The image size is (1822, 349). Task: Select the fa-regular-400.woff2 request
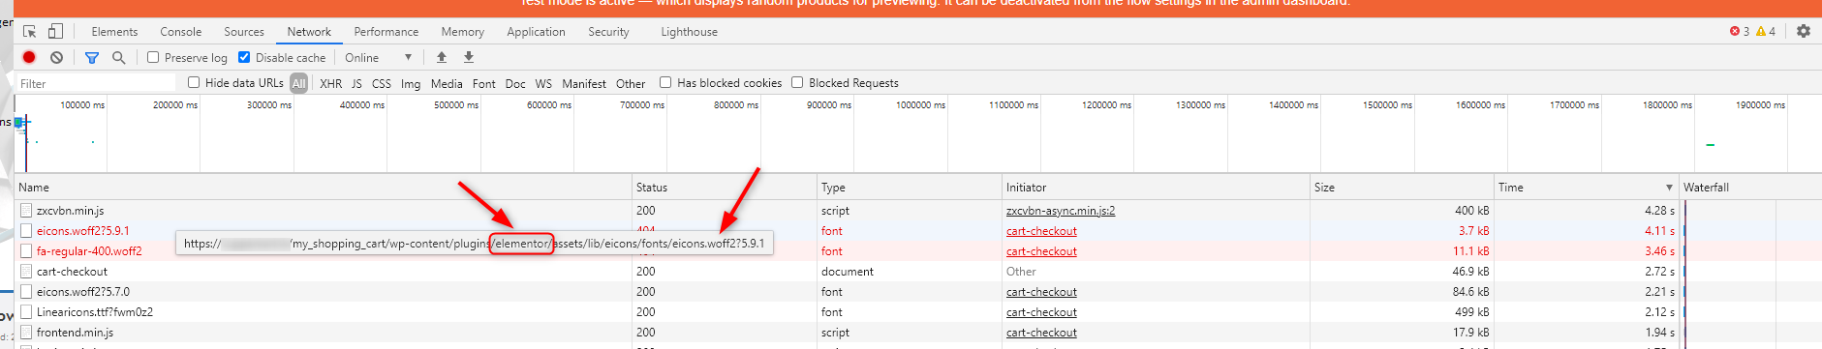point(89,250)
